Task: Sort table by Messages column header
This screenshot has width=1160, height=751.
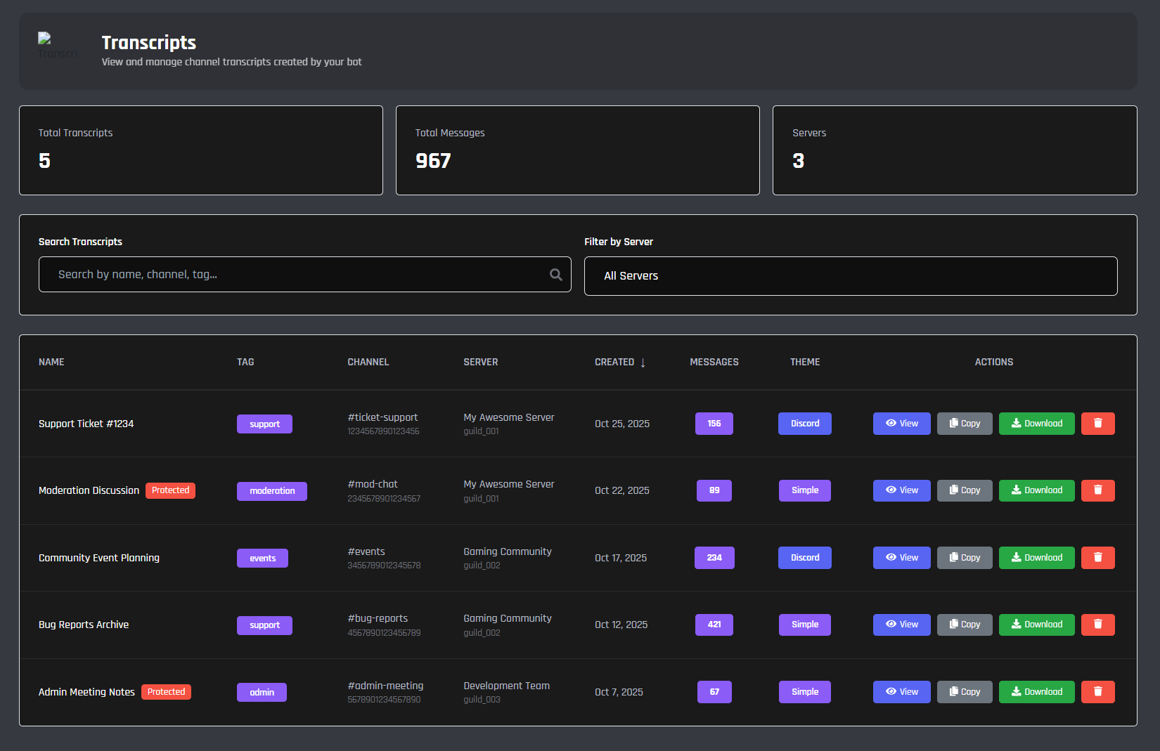Action: pyautogui.click(x=714, y=363)
